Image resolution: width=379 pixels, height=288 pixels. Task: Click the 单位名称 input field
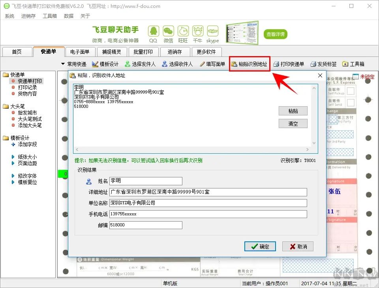click(208, 203)
